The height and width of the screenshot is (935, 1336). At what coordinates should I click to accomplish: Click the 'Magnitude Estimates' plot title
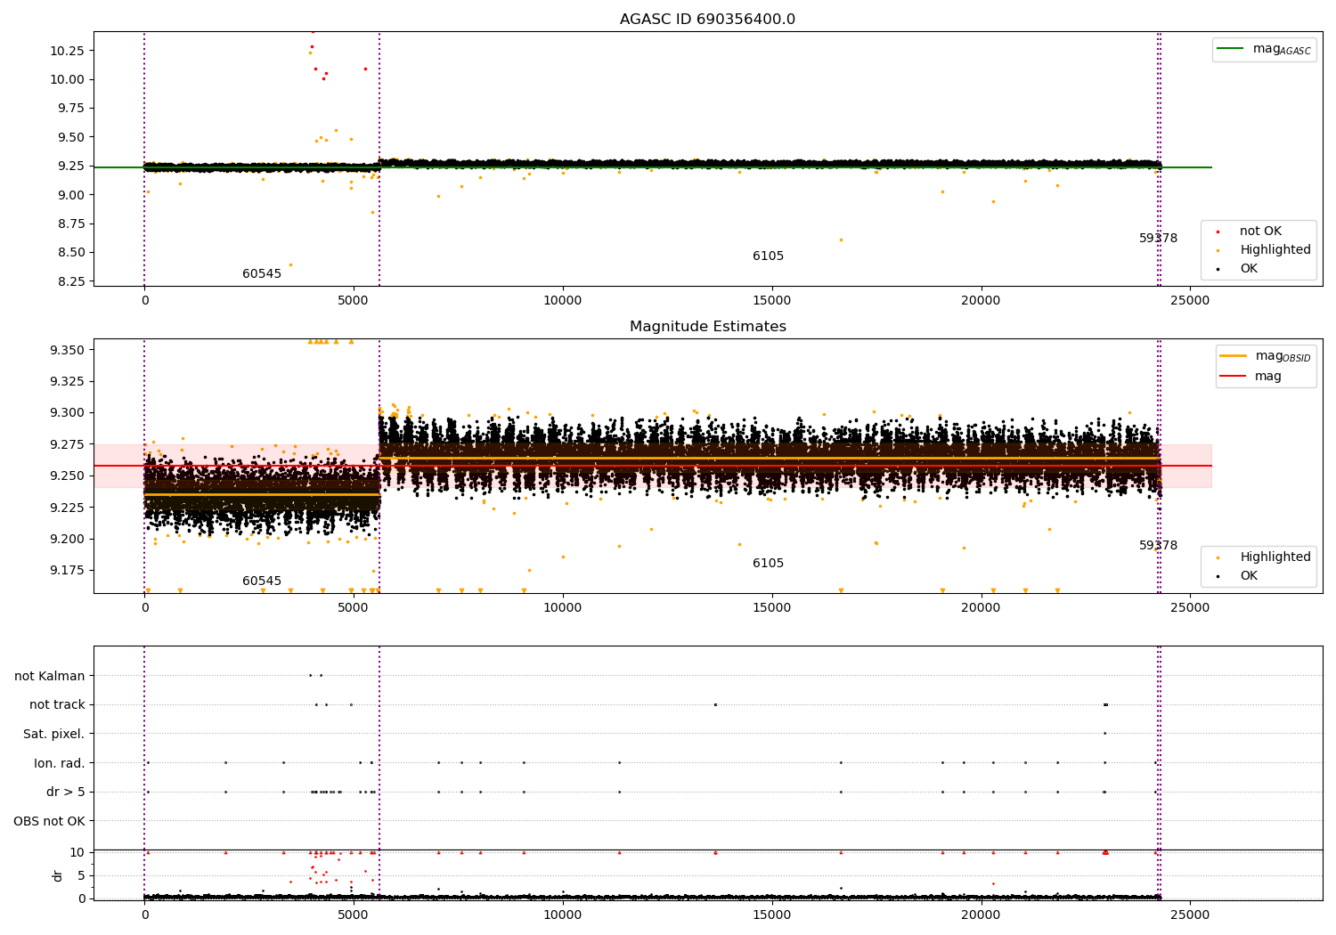[707, 327]
